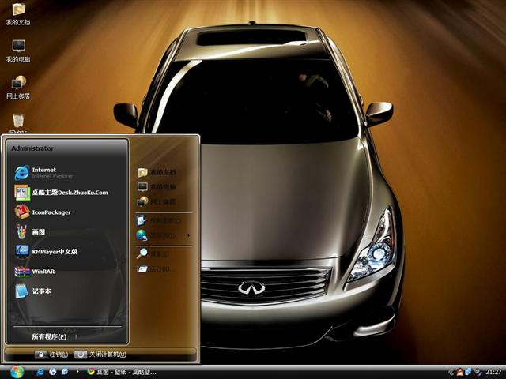The image size is (506, 379).
Task: Click the 关闭计算机 shutdown button
Action: [101, 355]
